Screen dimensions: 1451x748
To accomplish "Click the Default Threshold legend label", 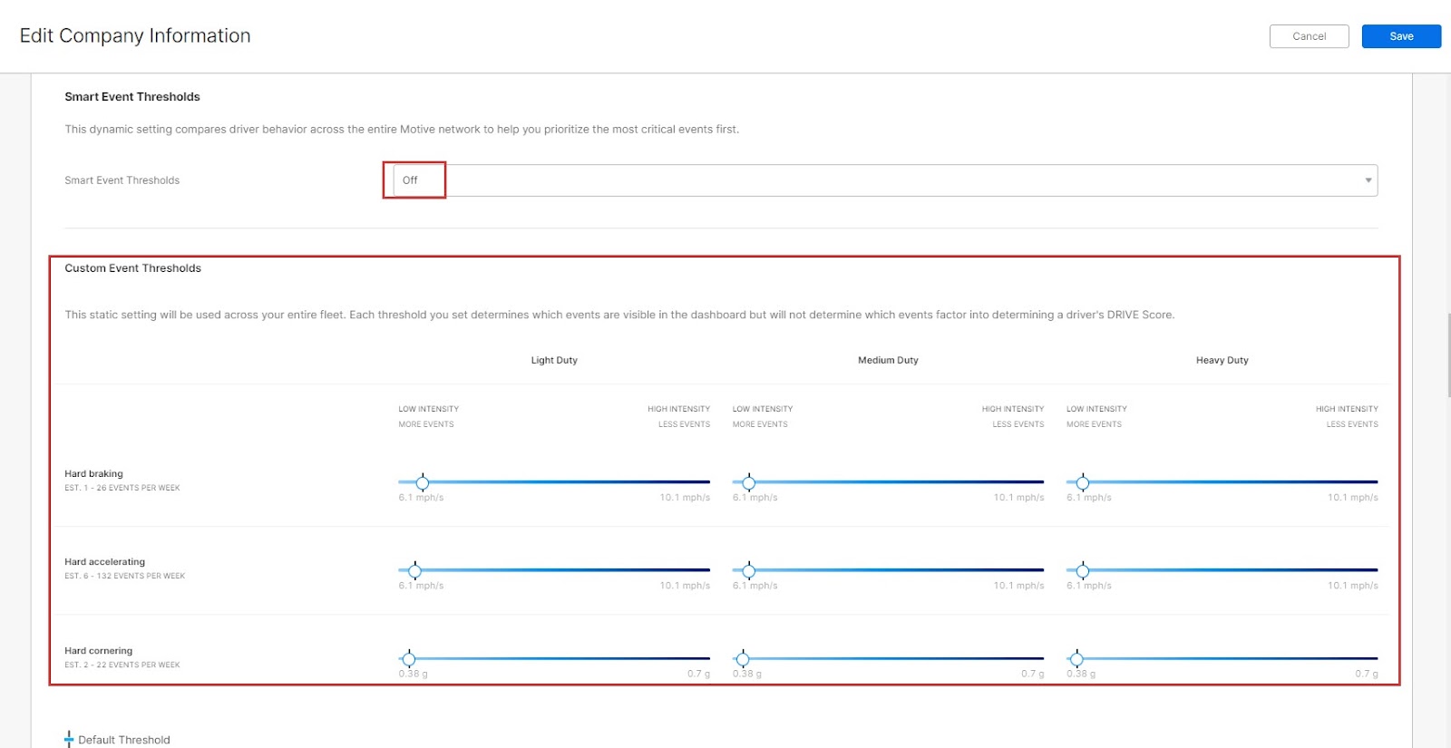I will (x=124, y=740).
